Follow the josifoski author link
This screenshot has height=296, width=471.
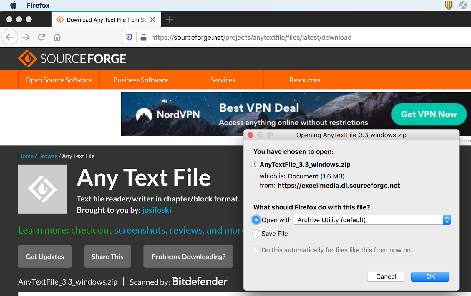tap(157, 210)
